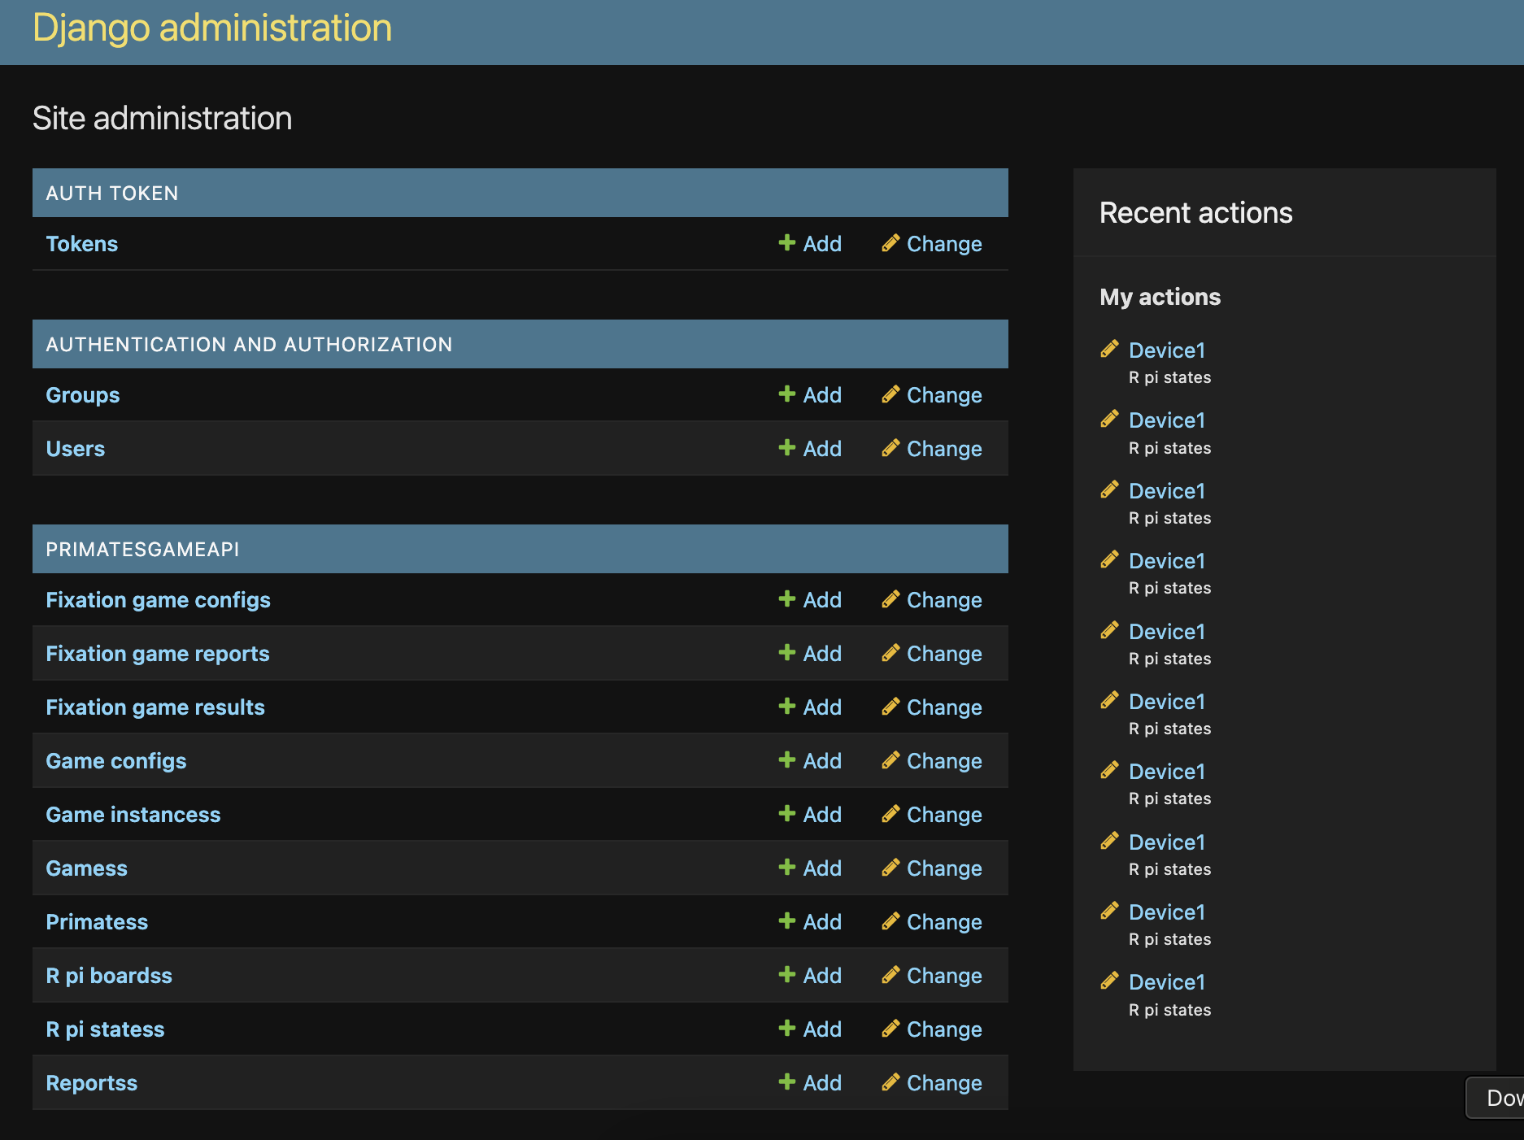Open the Game instancess model

[x=133, y=815]
